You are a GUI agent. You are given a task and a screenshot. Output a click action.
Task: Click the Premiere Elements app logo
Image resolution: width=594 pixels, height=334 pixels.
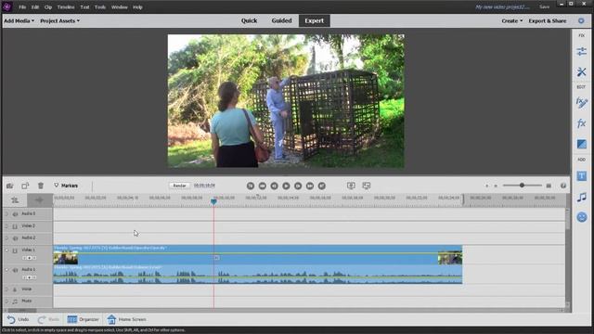[x=6, y=6]
